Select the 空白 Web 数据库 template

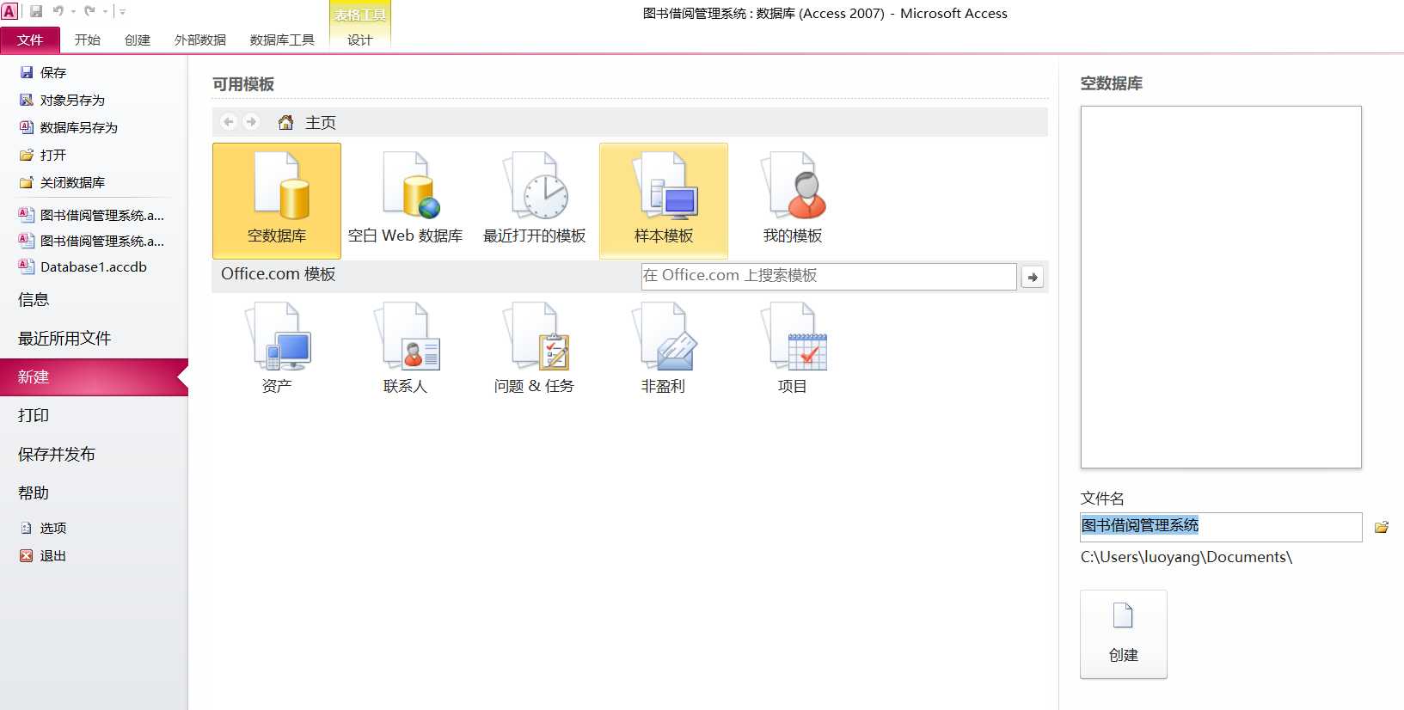point(405,200)
